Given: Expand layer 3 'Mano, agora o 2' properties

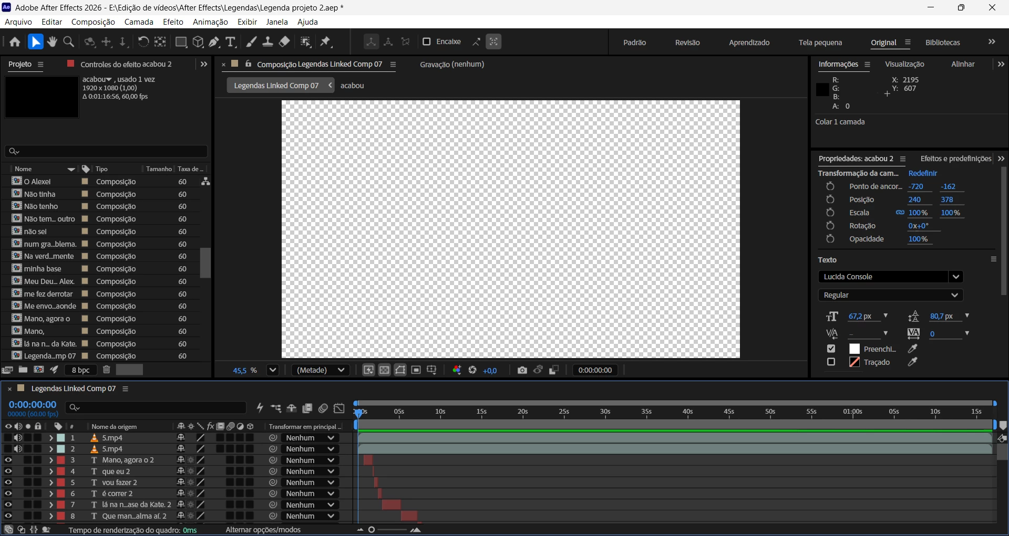Looking at the screenshot, I should (x=51, y=460).
